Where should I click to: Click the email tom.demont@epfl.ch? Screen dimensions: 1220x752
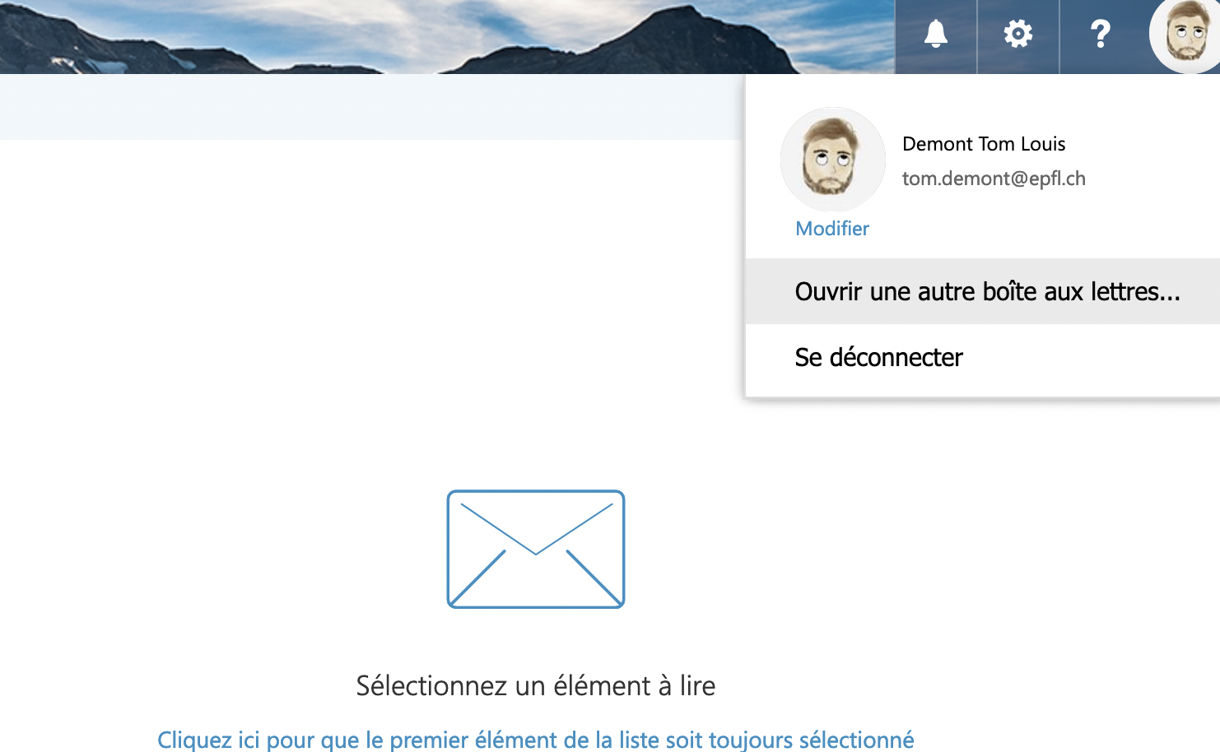(993, 179)
